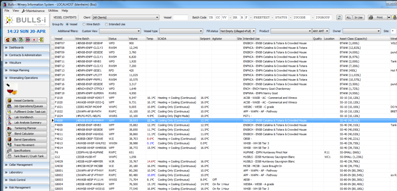Click the IUGROUP batch code field

tap(323, 17)
